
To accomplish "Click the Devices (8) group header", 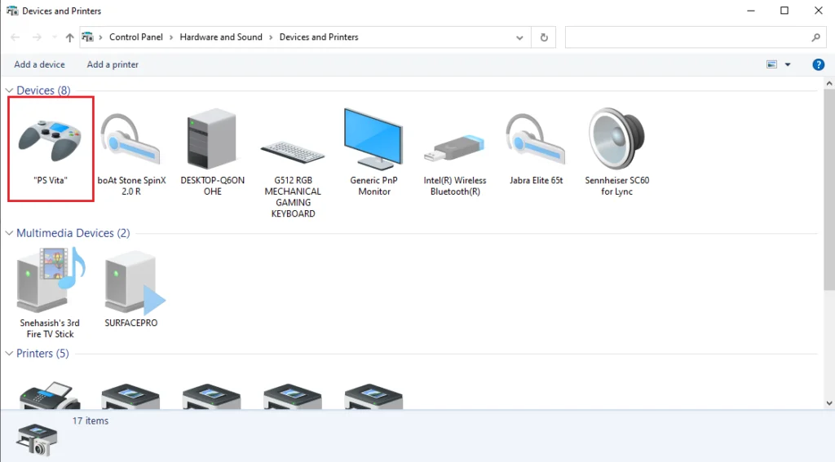I will point(43,90).
